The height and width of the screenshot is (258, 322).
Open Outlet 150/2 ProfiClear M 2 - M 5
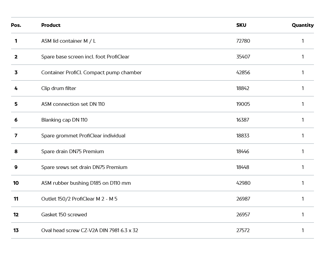(x=79, y=199)
